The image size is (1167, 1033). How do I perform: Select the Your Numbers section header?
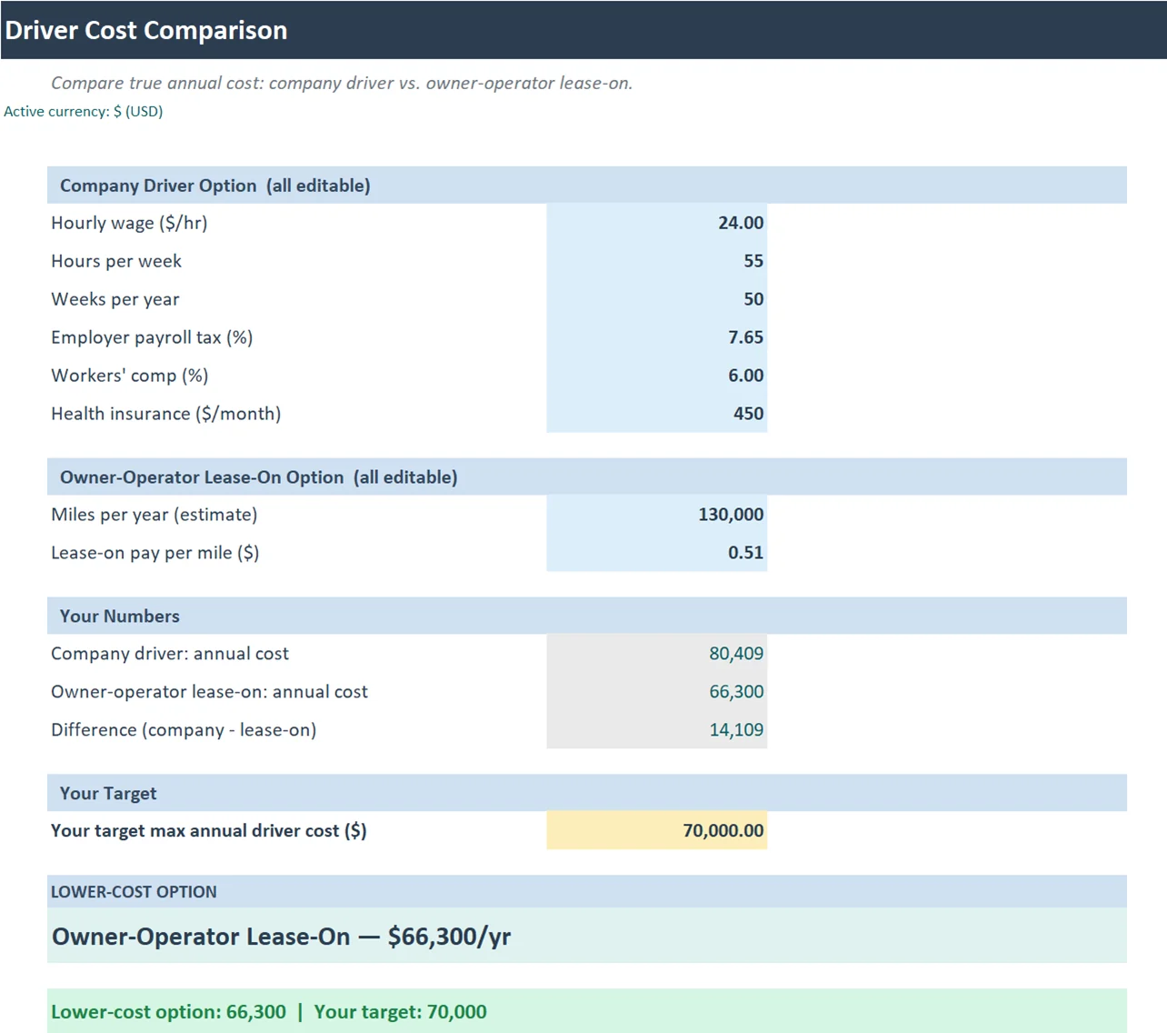[x=587, y=616]
